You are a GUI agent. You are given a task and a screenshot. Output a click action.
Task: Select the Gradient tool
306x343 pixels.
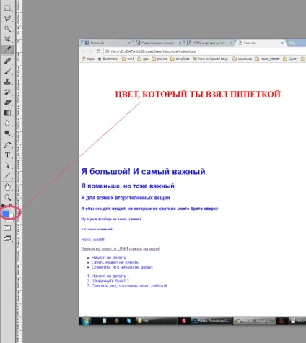point(7,113)
